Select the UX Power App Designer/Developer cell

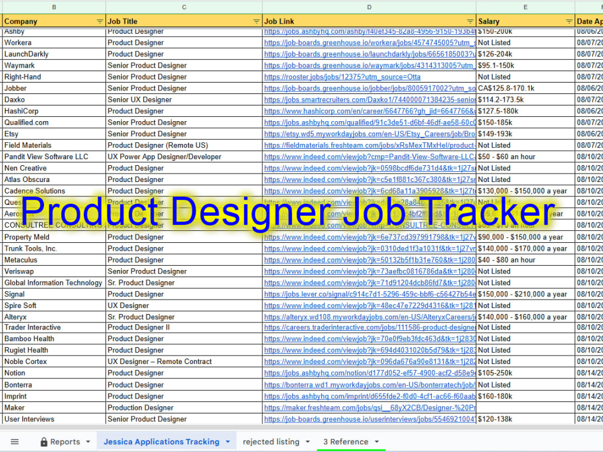[184, 157]
